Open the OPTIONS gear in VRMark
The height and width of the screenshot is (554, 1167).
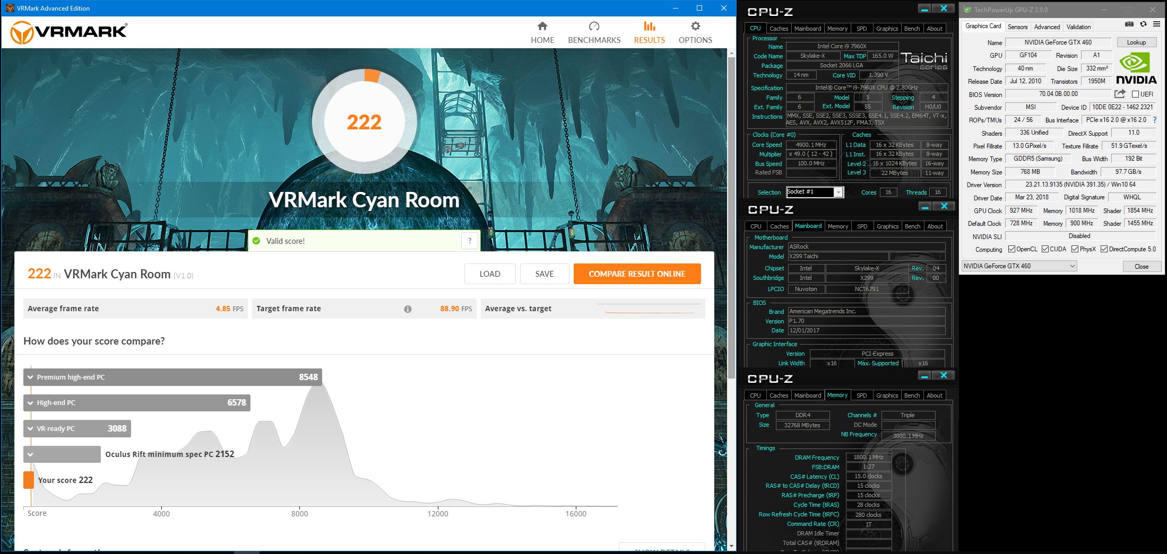coord(695,33)
